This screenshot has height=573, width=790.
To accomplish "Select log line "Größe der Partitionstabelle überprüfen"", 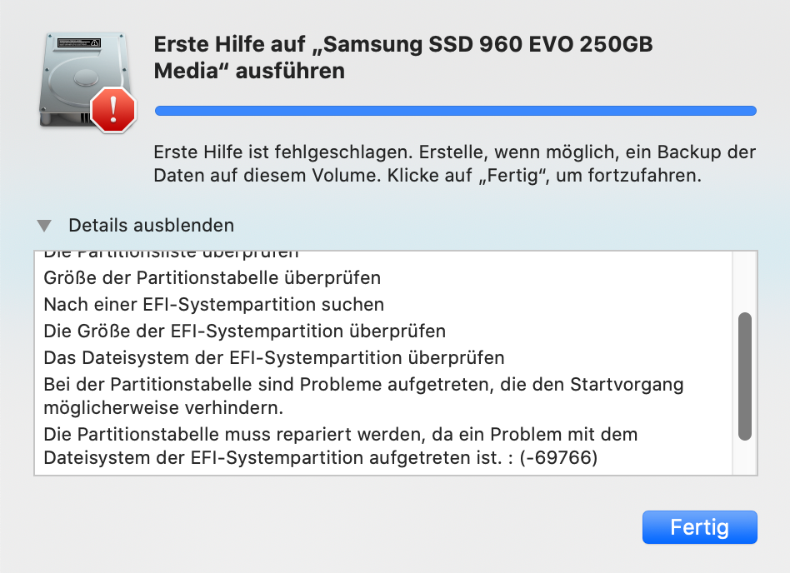I will [212, 277].
